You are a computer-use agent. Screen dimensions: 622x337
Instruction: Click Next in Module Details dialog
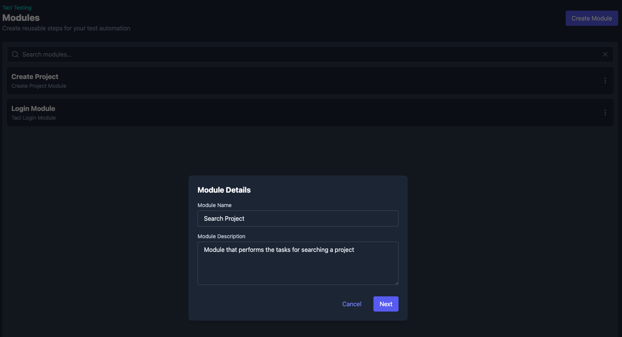pos(386,304)
